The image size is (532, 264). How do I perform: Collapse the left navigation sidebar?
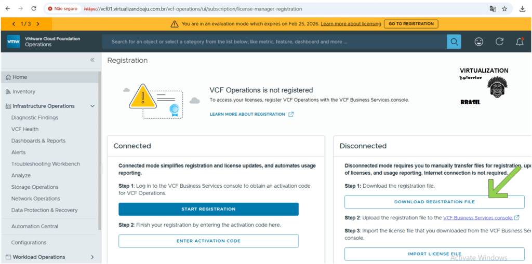point(92,60)
